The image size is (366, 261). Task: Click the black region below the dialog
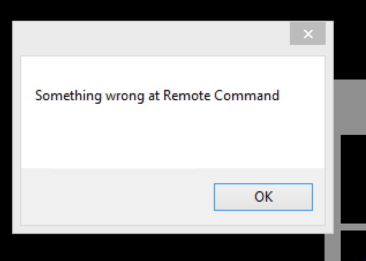(x=163, y=248)
